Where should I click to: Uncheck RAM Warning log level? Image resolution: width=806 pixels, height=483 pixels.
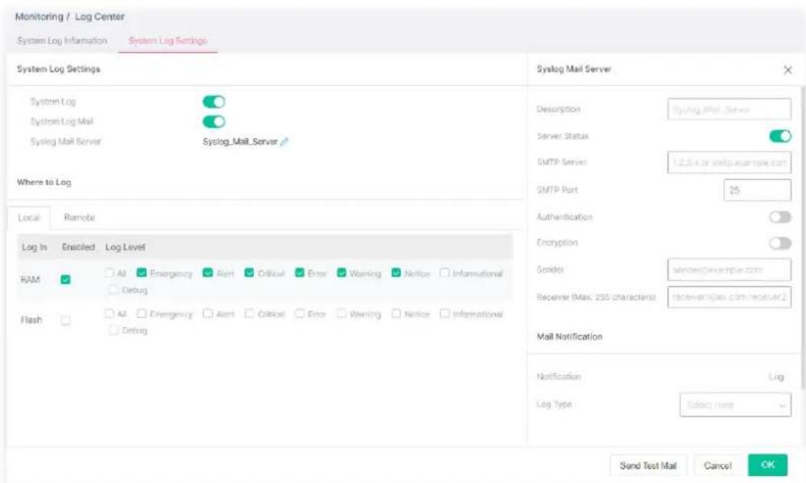point(341,273)
